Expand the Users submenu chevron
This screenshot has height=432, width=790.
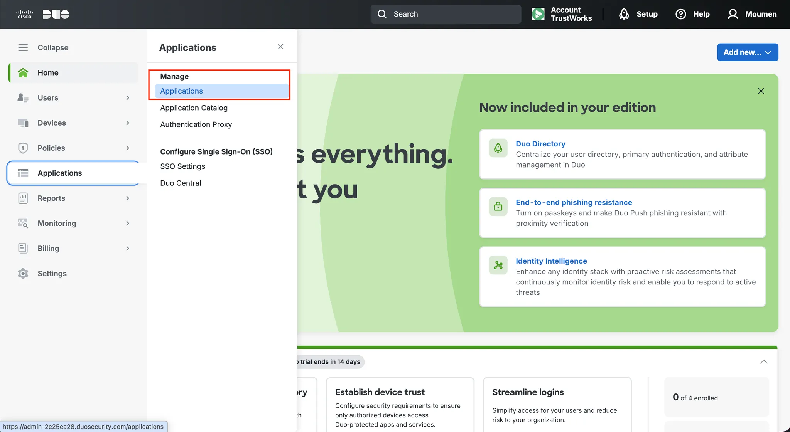pos(128,98)
